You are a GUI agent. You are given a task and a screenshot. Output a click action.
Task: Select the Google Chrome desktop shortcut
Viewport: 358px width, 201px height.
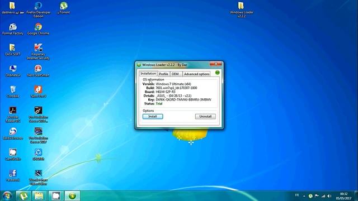pyautogui.click(x=38, y=29)
